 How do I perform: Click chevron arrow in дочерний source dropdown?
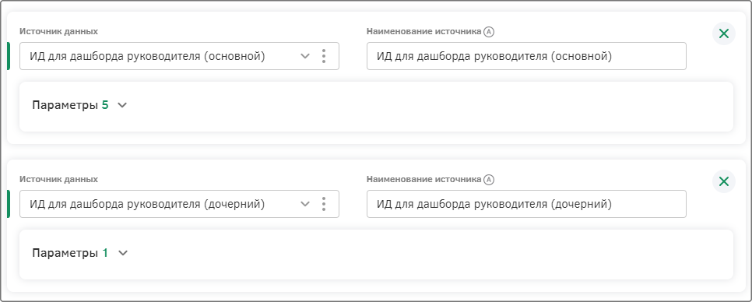click(x=305, y=204)
